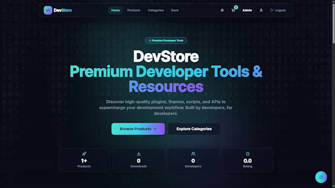The image size is (335, 188).
Task: Click the rocket icon above Products stat
Action: [84, 154]
